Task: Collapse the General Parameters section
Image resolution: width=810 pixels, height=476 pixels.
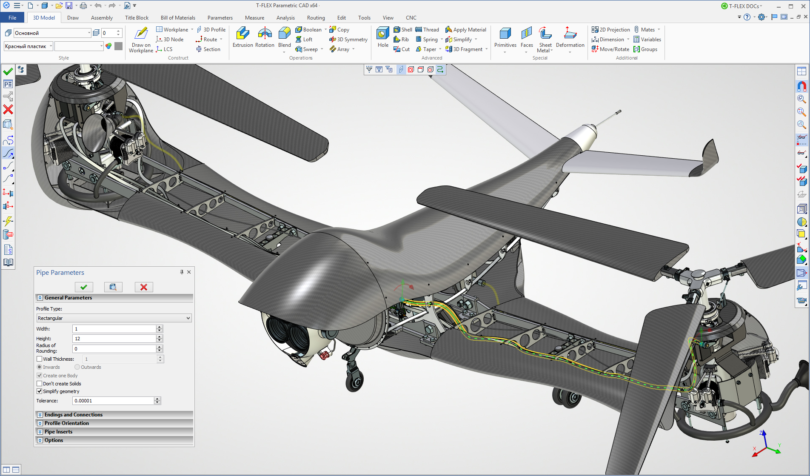Action: pyautogui.click(x=114, y=298)
